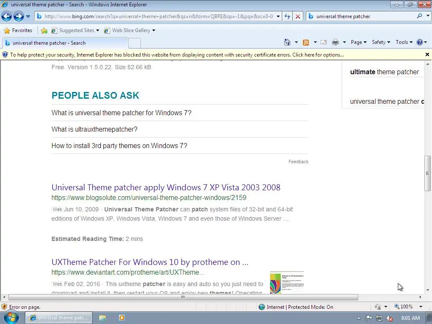Click the Print icon

(335, 42)
